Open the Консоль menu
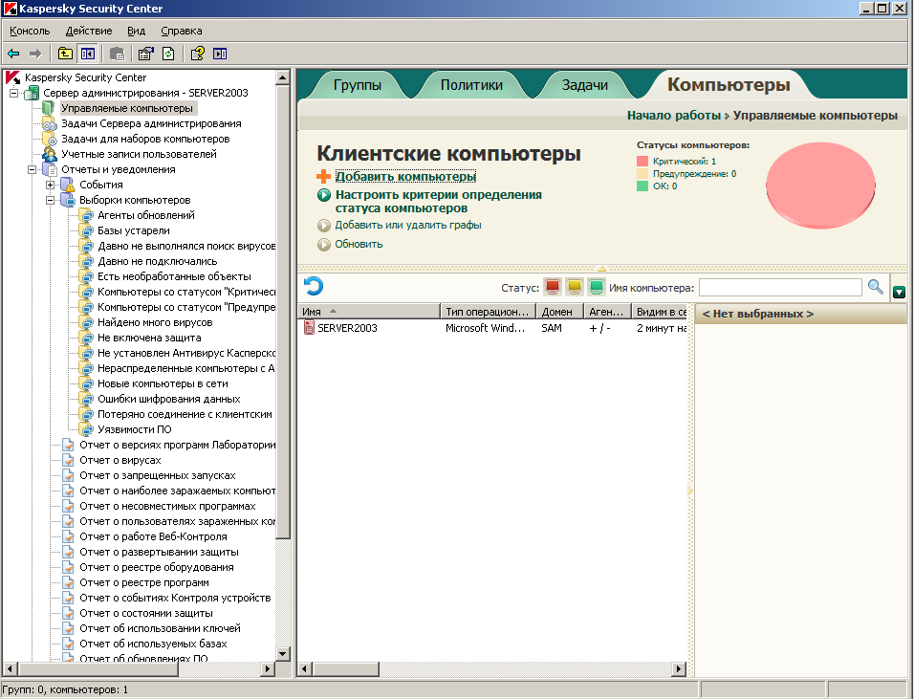Image resolution: width=914 pixels, height=699 pixels. point(30,31)
